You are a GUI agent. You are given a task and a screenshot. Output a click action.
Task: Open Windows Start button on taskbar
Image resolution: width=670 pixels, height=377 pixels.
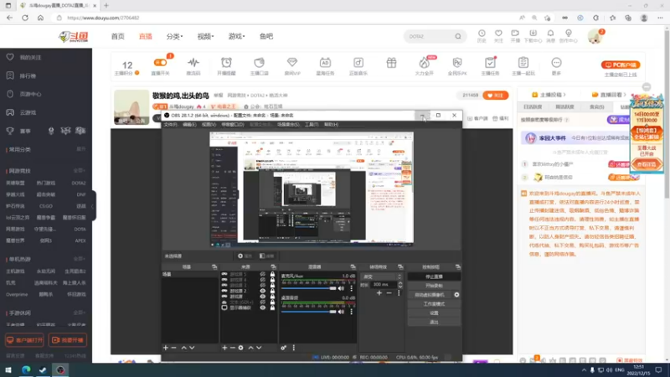tap(8, 370)
